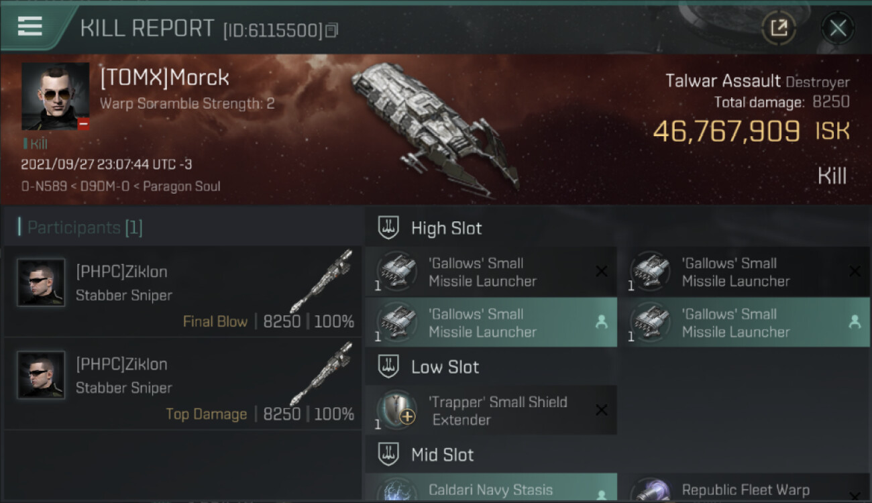Click the share export icon

[778, 28]
